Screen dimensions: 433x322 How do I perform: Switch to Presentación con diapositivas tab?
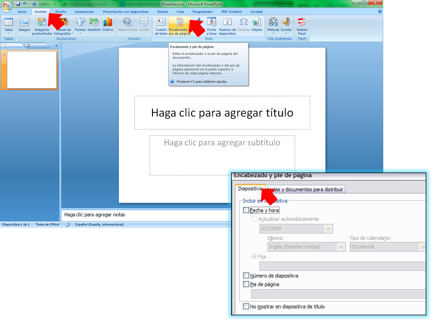point(126,12)
